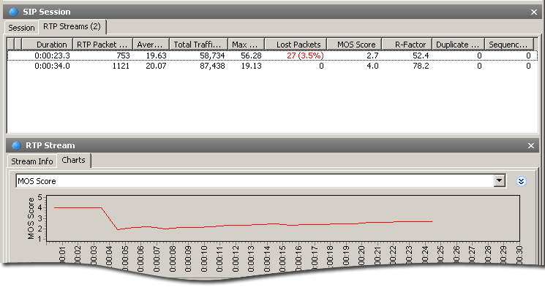Close the SIP Session panel
The image size is (545, 287).
point(534,12)
